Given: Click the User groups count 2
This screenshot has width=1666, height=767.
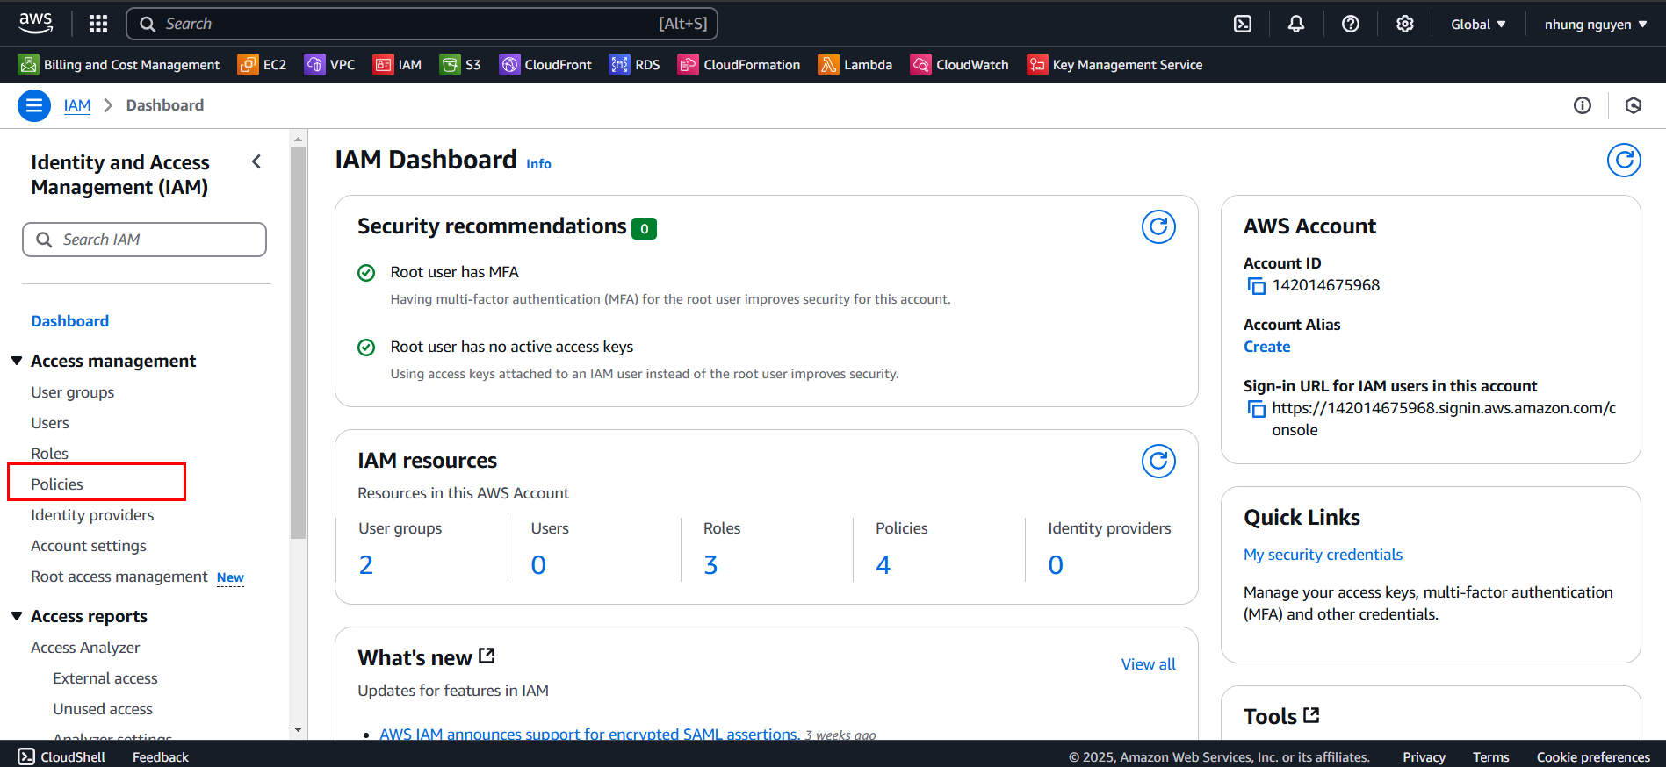Looking at the screenshot, I should coord(366,565).
